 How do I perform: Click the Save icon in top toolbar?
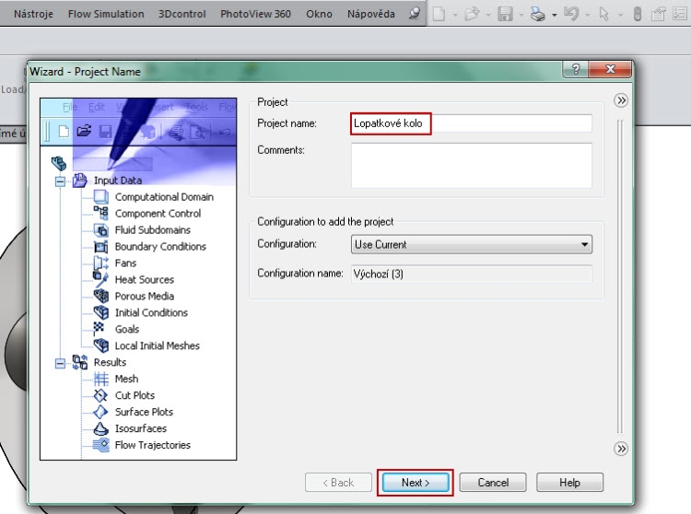(x=505, y=14)
